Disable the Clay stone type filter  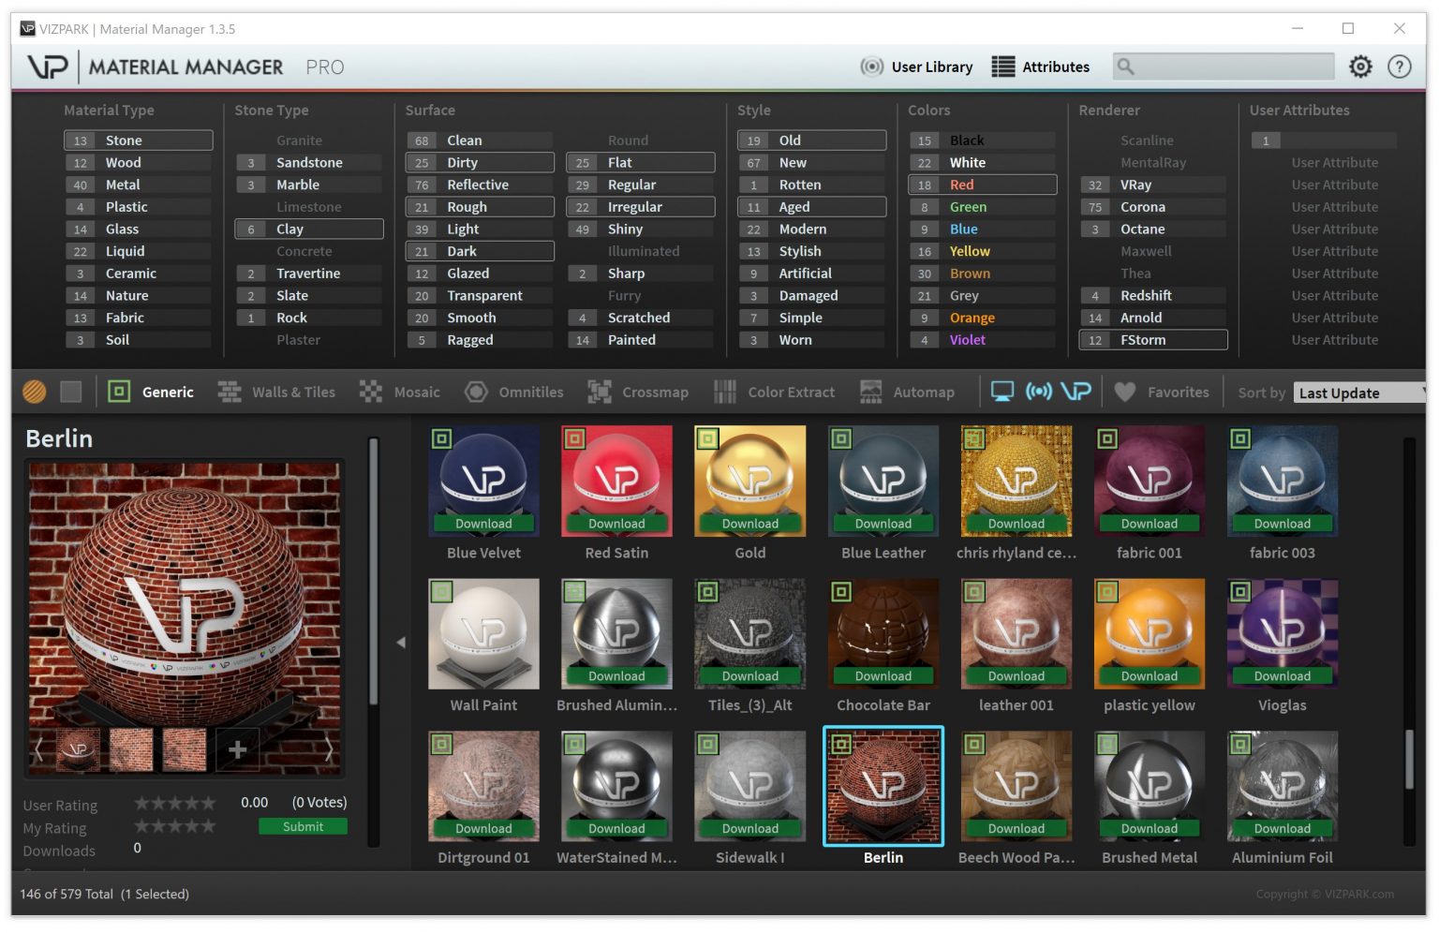[308, 229]
